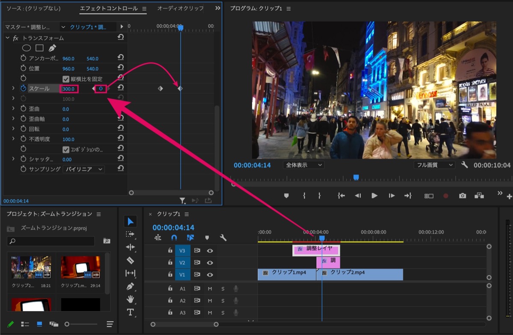Open the エフェクトコントロール panel menu
Screen dimensions: 513x335
[x=144, y=9]
